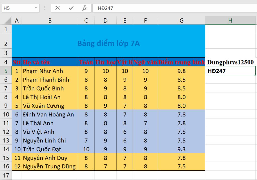Click the 'Vật lí' header cell
257x180 pixels.
(x=125, y=62)
